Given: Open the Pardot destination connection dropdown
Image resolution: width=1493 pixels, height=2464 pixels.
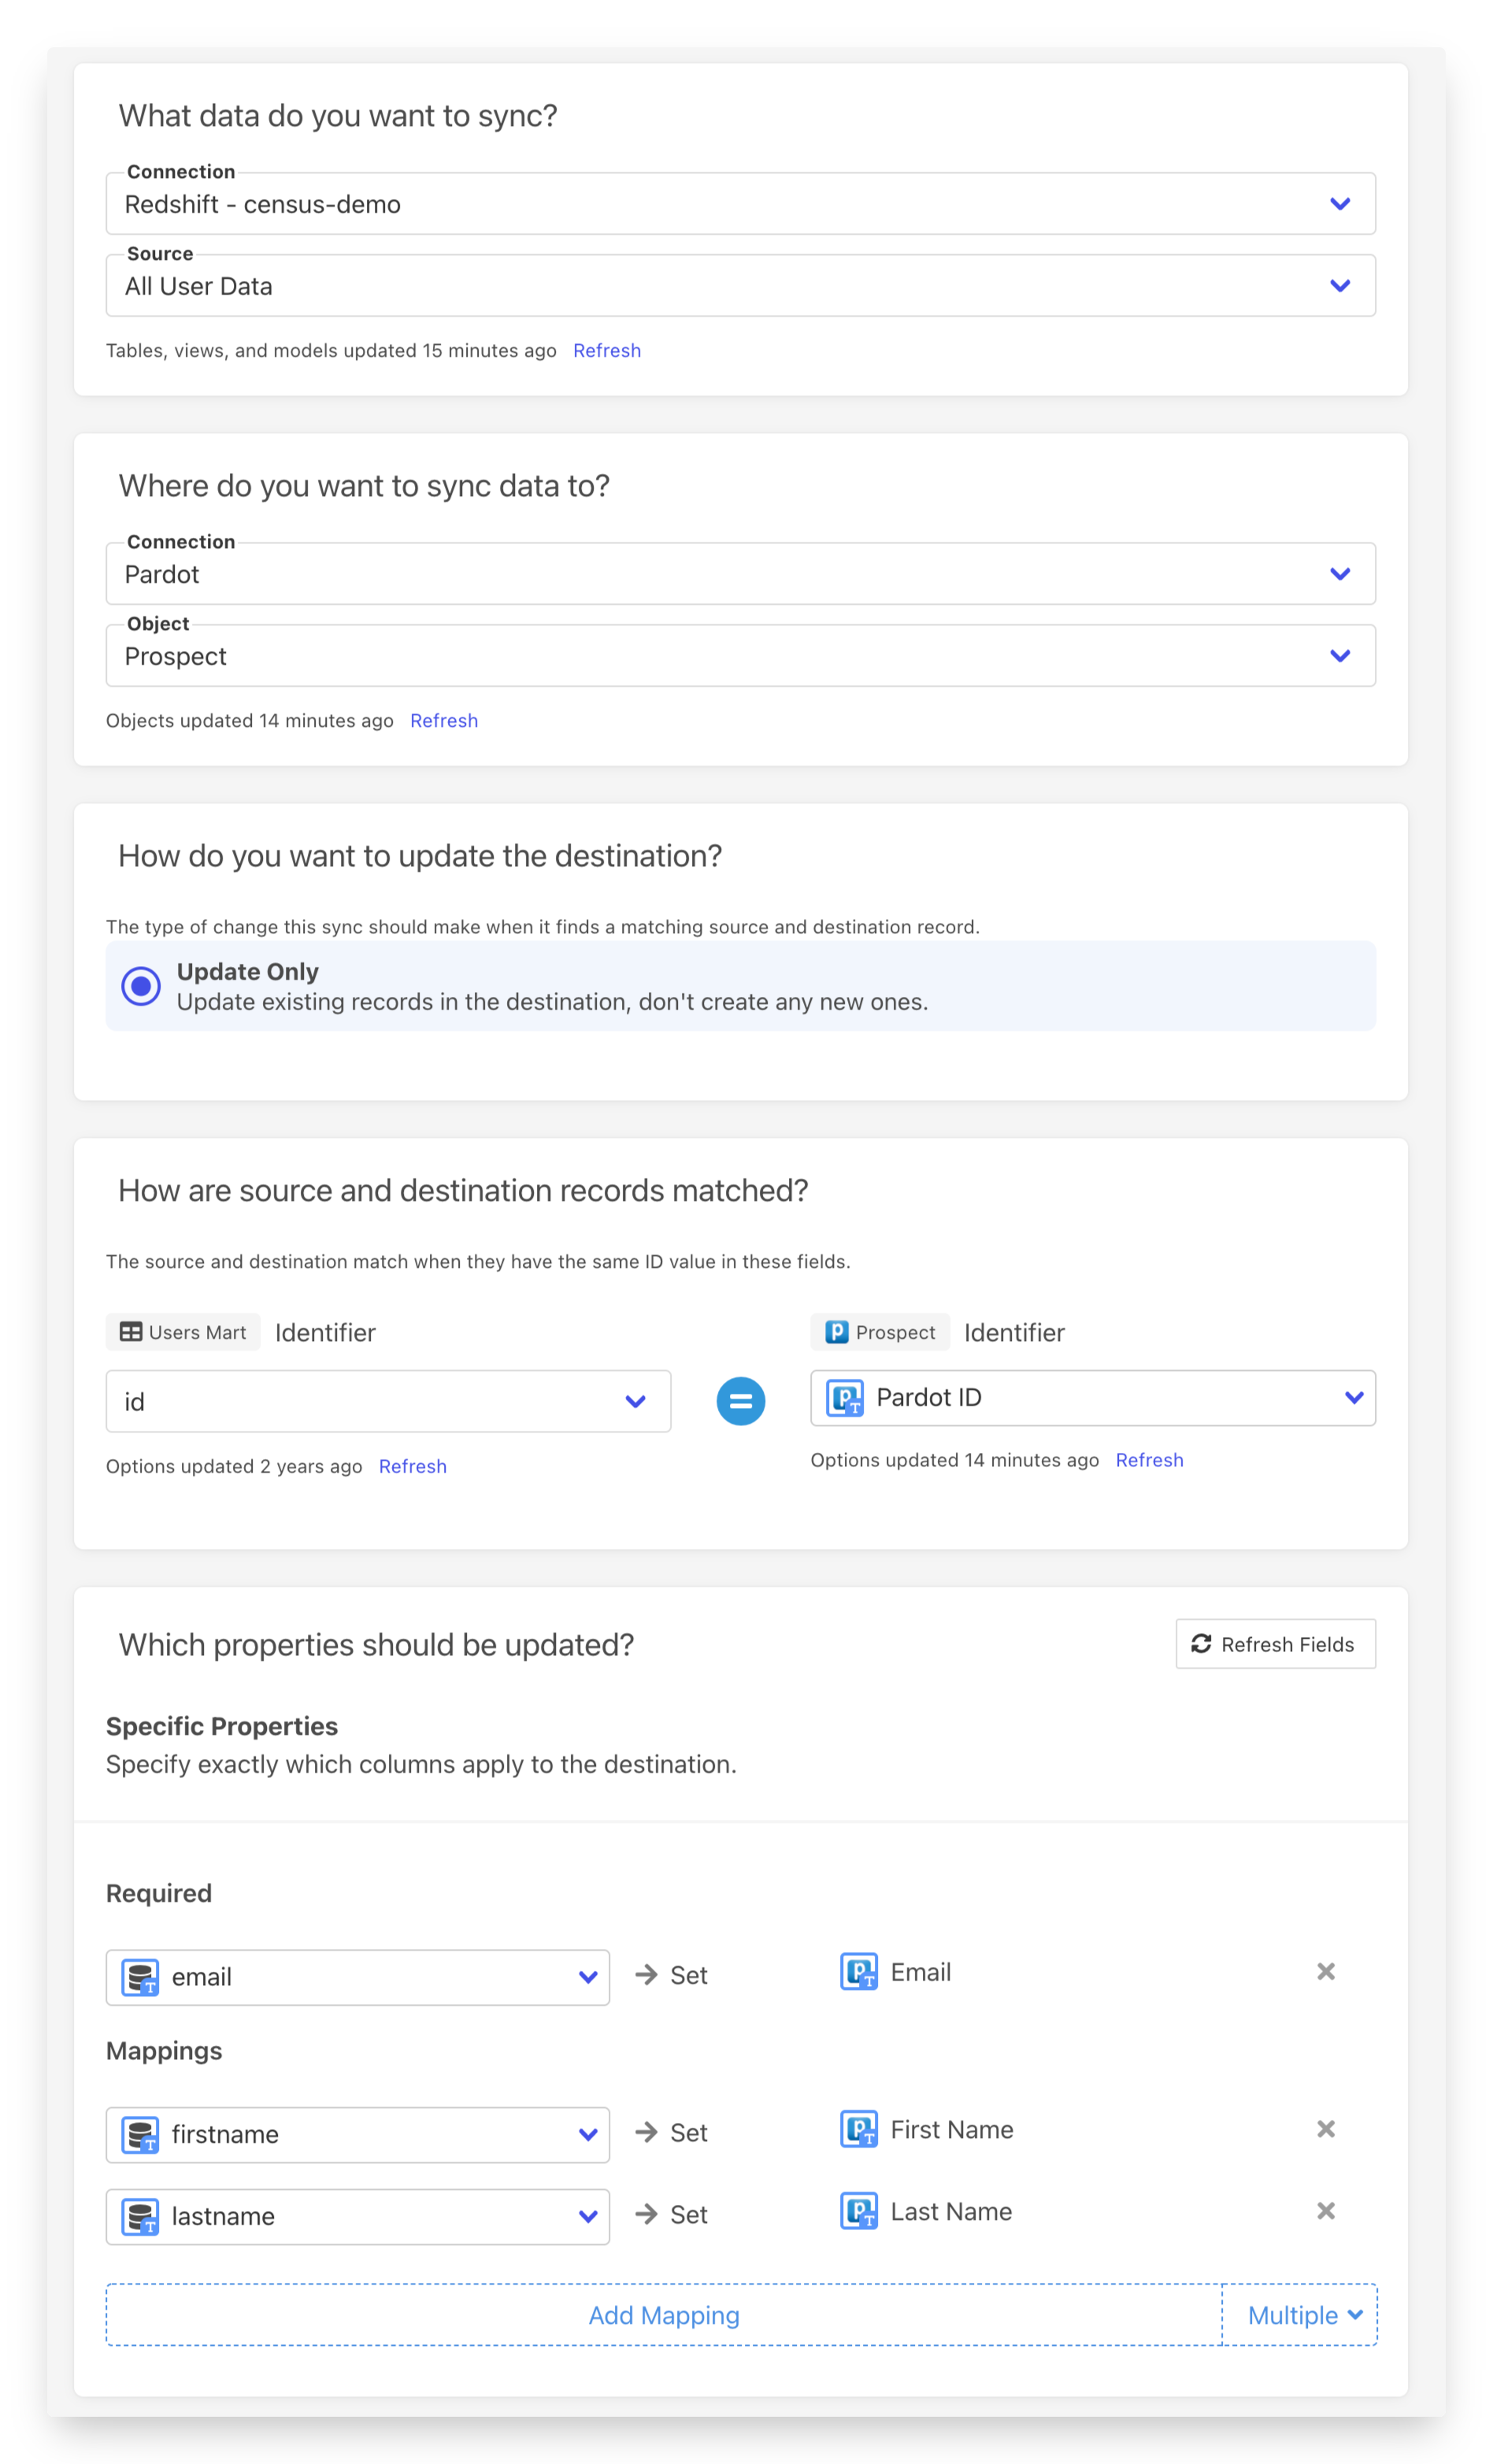Looking at the screenshot, I should pos(740,574).
